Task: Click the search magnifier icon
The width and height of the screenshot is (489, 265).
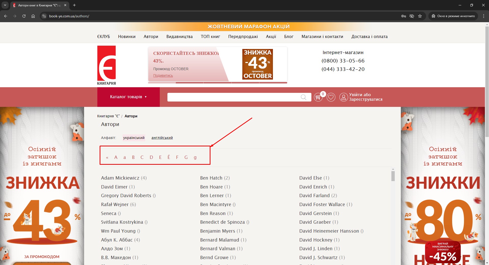Action: (303, 97)
